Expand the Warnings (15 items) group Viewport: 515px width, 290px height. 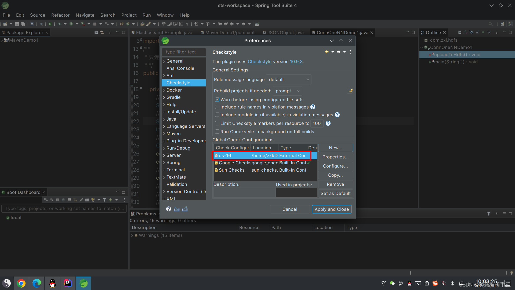click(x=132, y=235)
